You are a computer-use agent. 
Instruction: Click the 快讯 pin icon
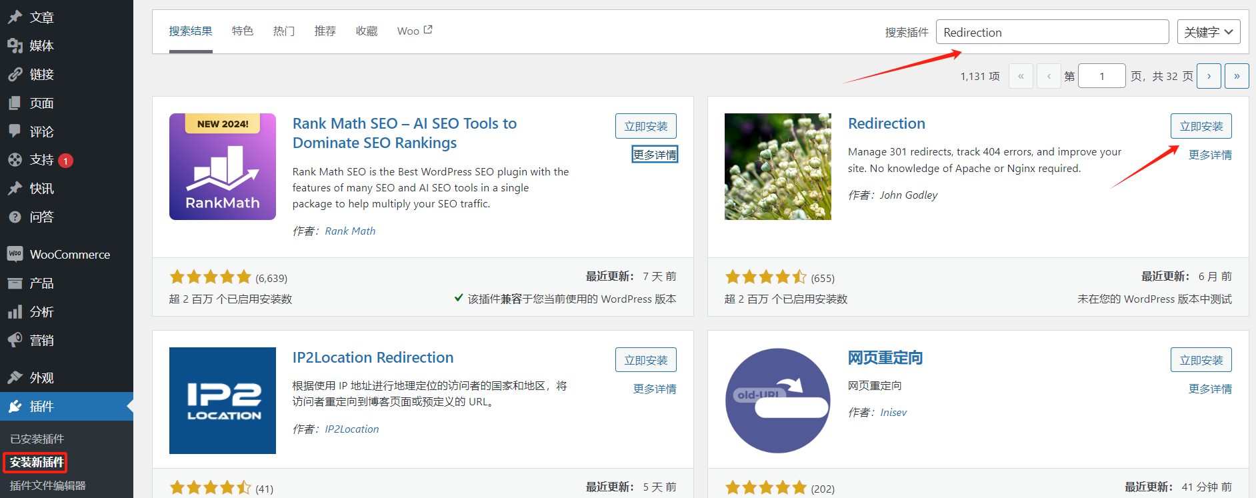tap(15, 189)
